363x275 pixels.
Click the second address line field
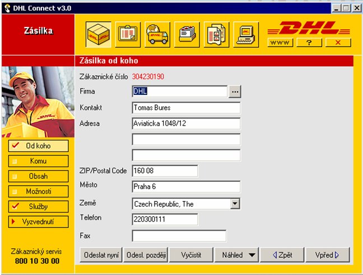(186, 139)
